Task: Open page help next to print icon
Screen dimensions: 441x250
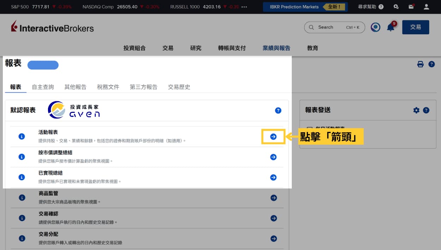Action: pyautogui.click(x=431, y=64)
